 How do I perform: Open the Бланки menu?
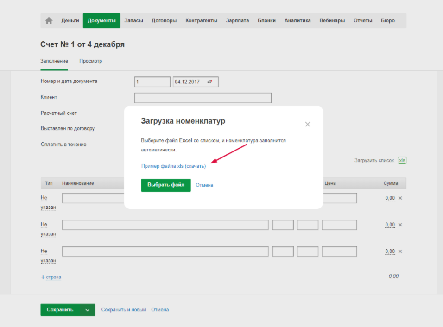[x=266, y=21]
